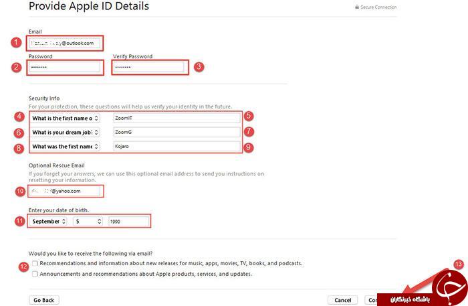Click the Cancel button
This screenshot has width=468, height=306.
[342, 300]
